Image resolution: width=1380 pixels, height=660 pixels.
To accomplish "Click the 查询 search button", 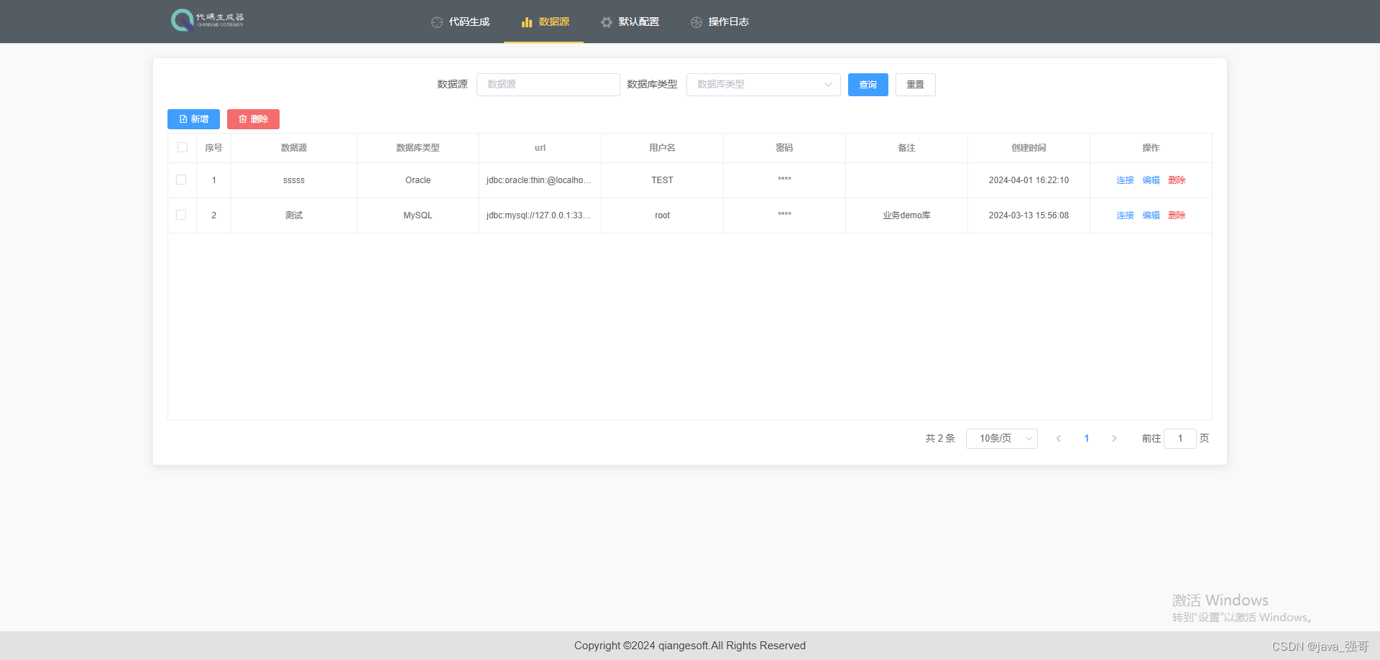I will (868, 85).
